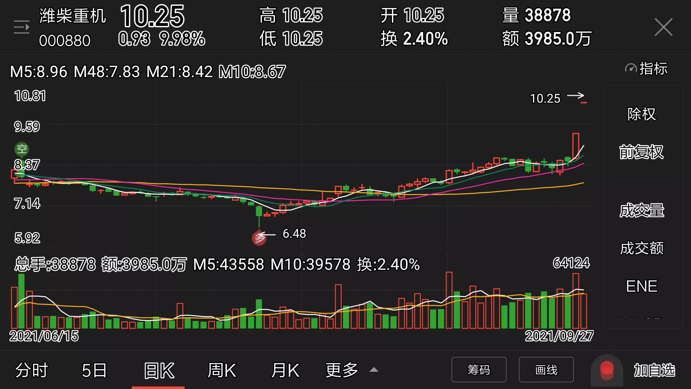Show the ENE indicator
This screenshot has height=389, width=691.
(642, 286)
